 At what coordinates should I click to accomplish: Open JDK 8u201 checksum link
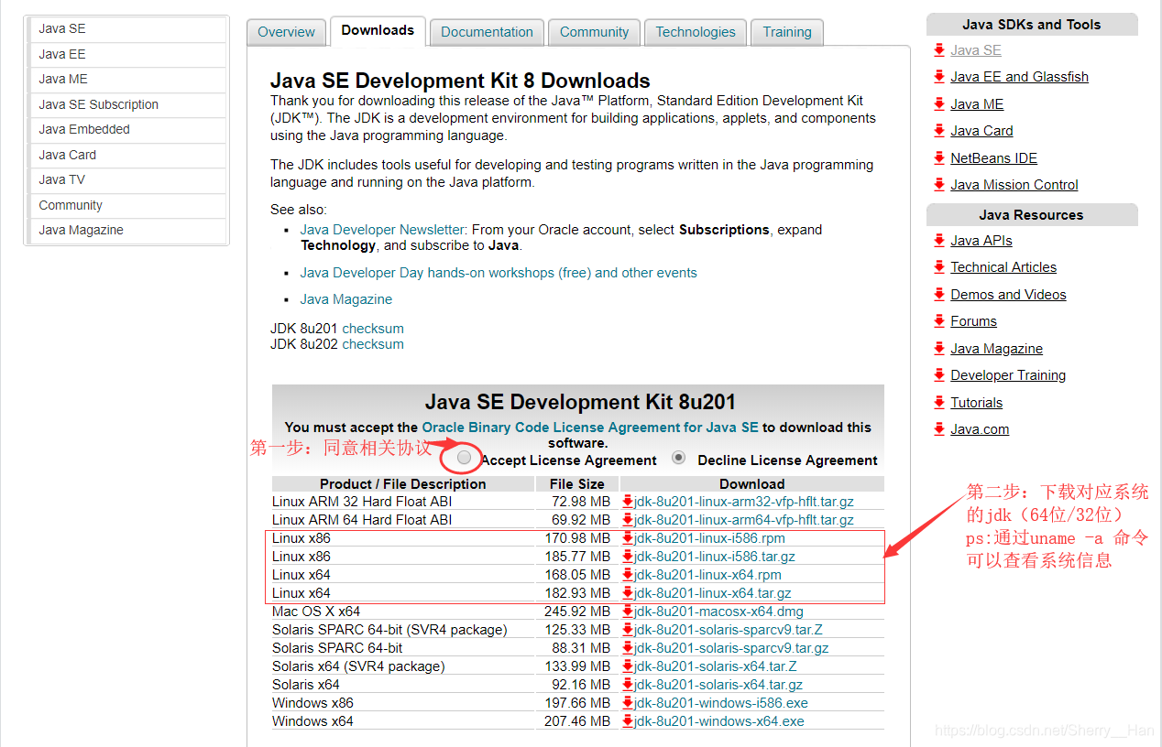coord(373,329)
